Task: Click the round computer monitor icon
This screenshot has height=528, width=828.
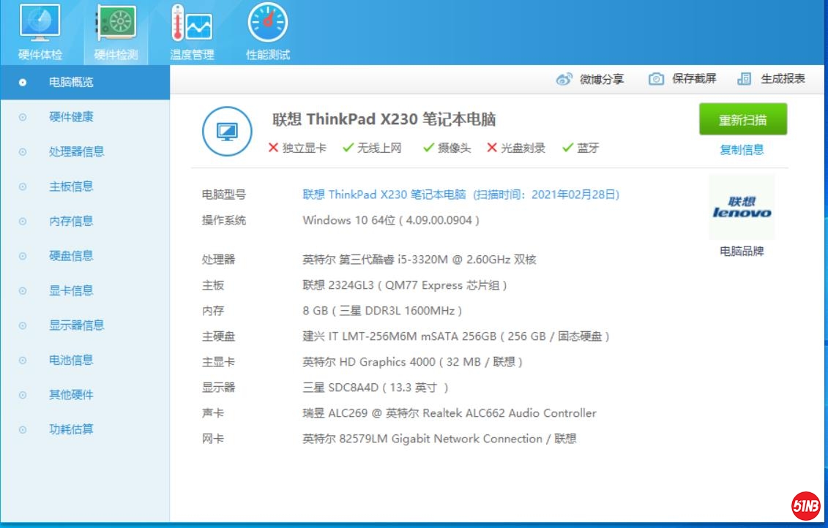Action: click(x=227, y=131)
